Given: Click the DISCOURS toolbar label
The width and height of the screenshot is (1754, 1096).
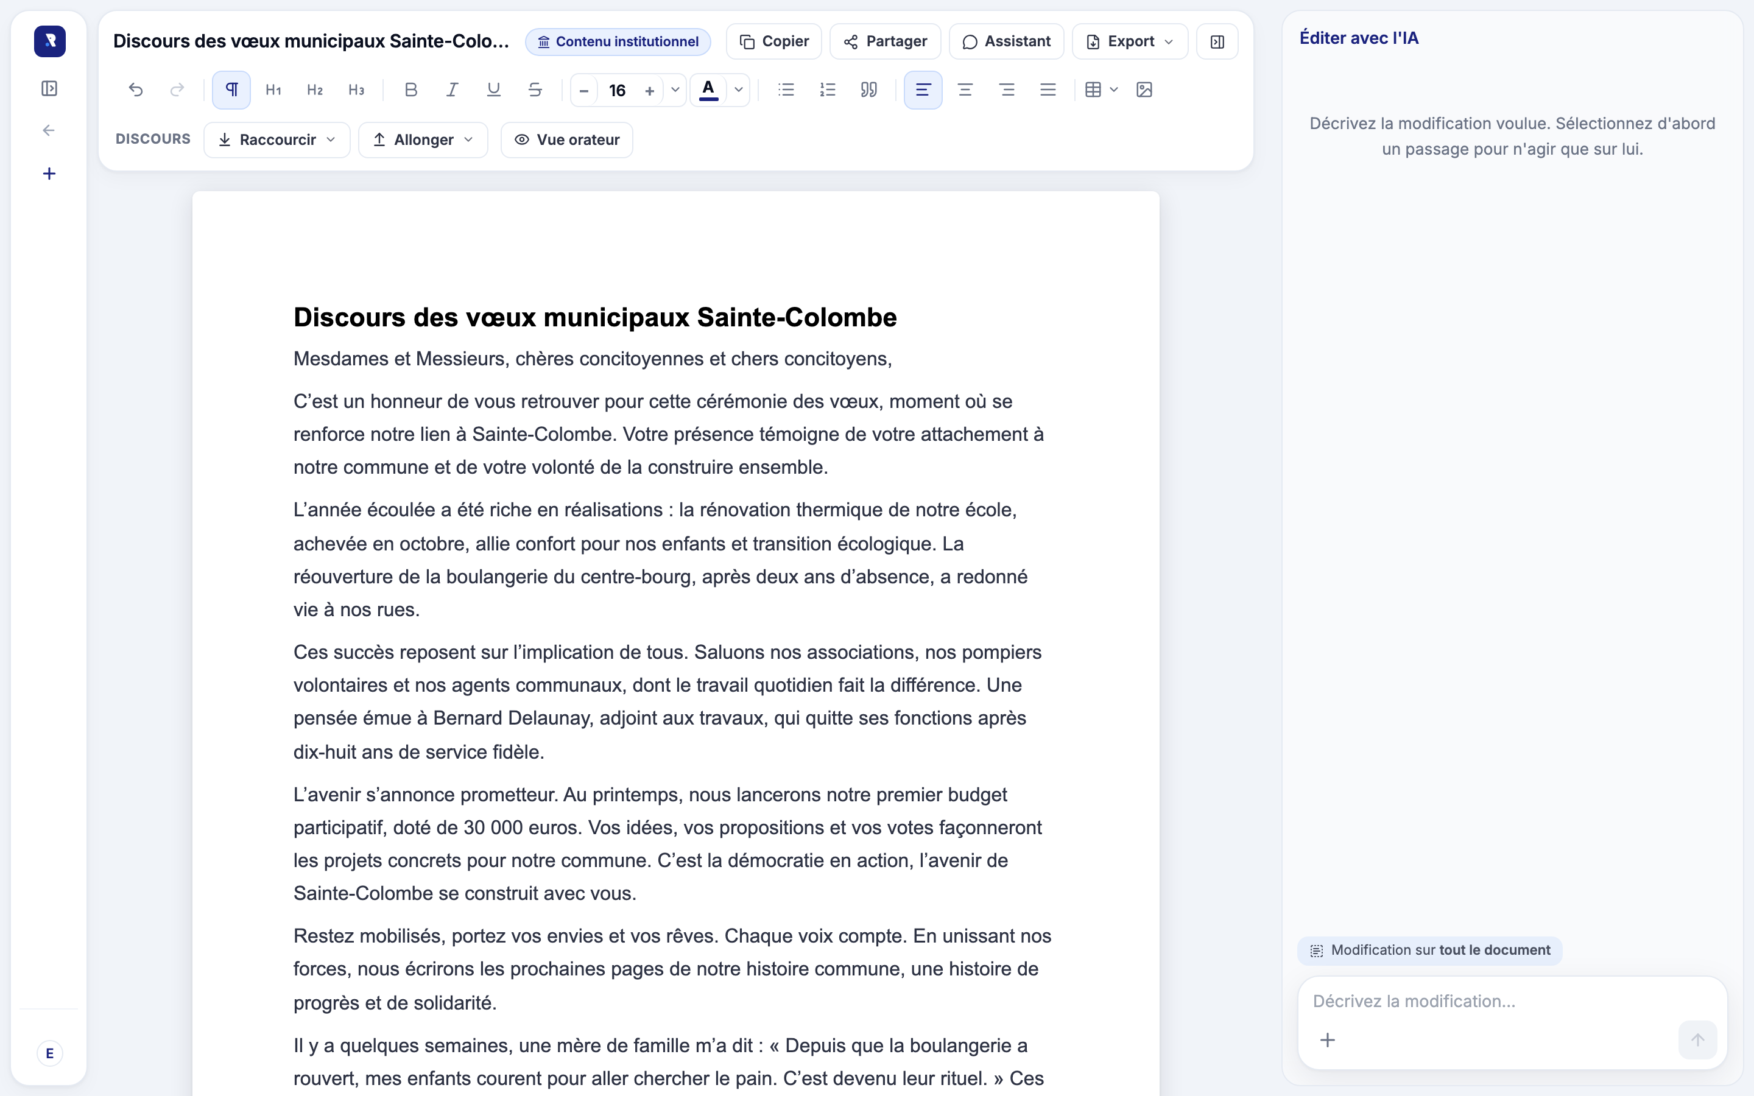Looking at the screenshot, I should [x=153, y=139].
